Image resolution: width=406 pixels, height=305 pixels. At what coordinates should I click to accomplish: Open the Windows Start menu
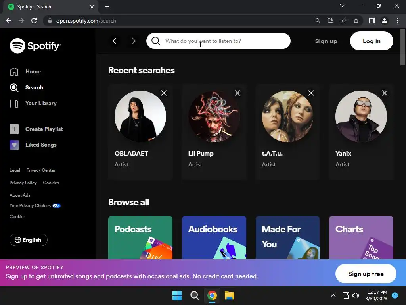(x=177, y=295)
